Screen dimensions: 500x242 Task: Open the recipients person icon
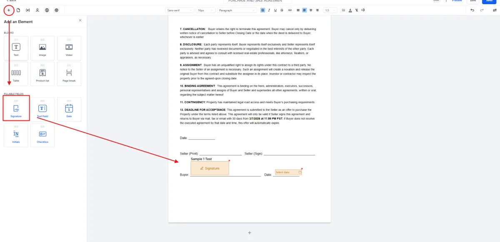[x=37, y=10]
